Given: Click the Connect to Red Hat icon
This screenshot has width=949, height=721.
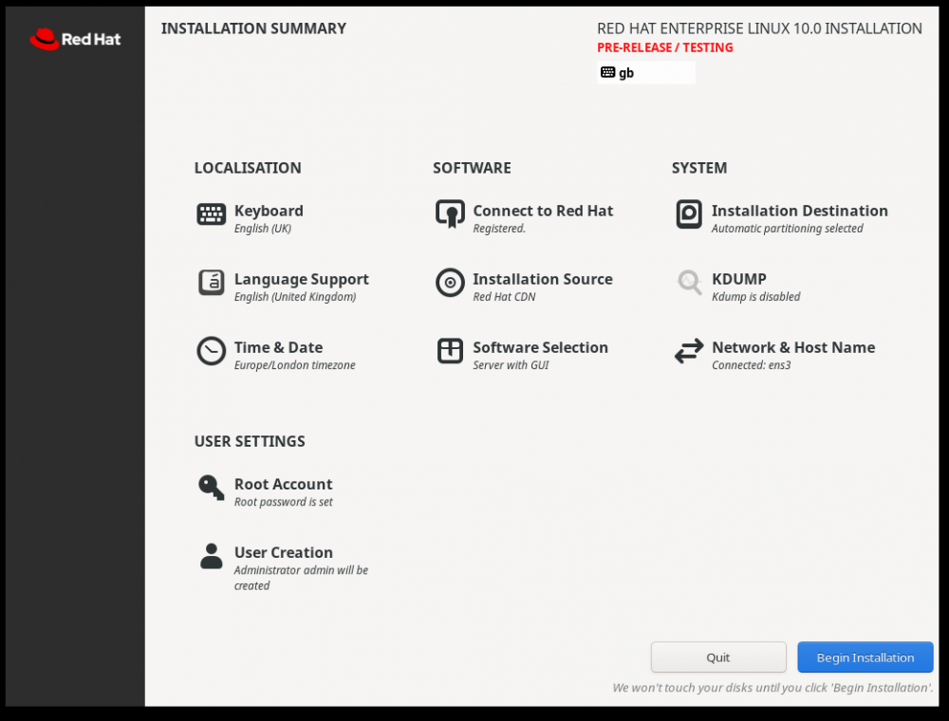Looking at the screenshot, I should coord(450,213).
